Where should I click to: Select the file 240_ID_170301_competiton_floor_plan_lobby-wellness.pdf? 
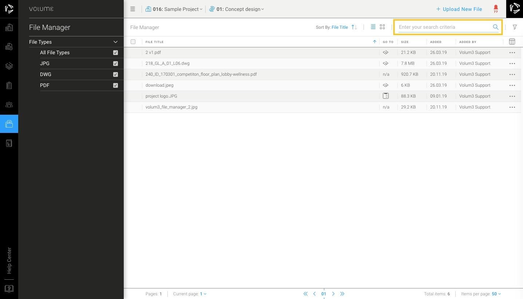pos(201,74)
